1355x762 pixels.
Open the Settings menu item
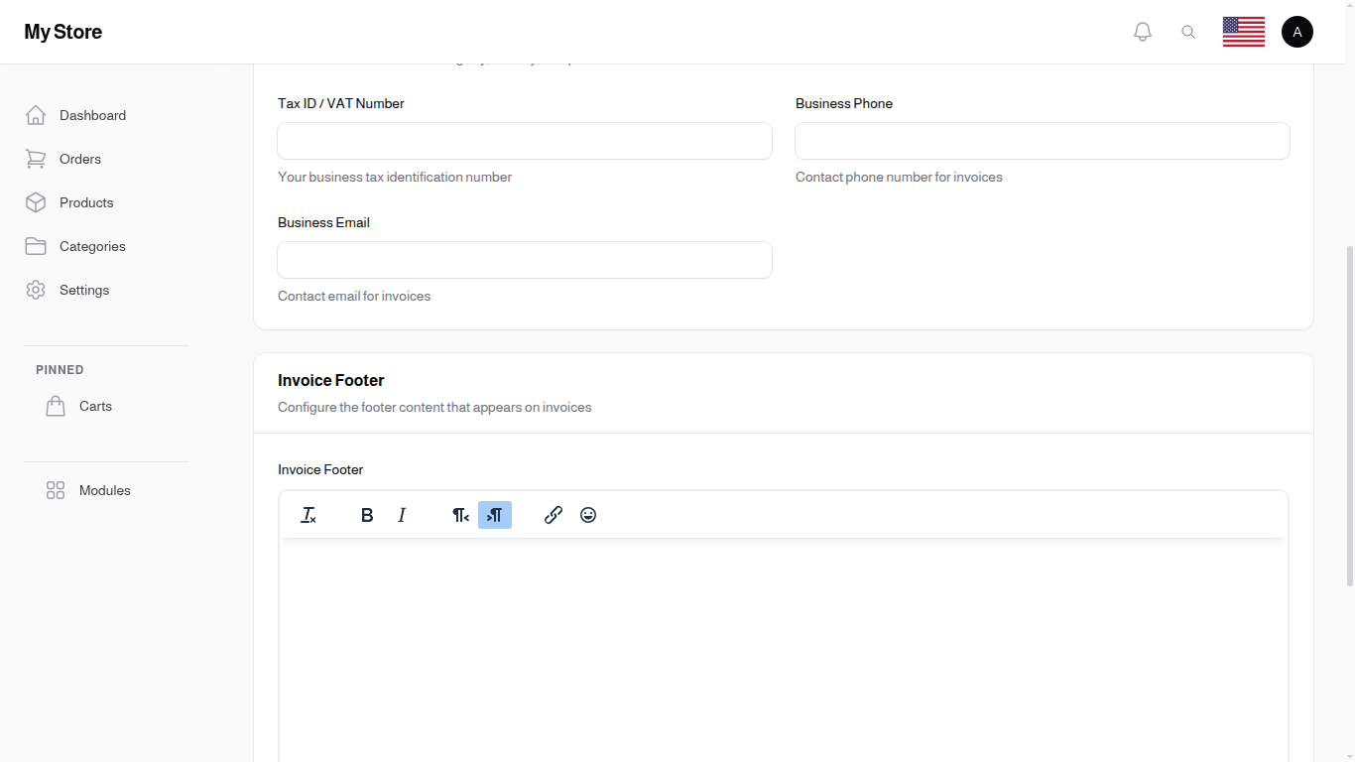84,290
